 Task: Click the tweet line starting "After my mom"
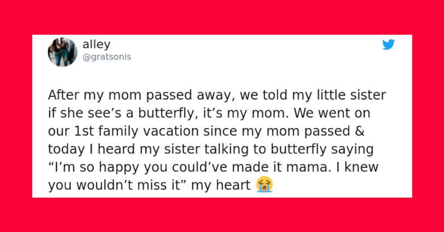[x=217, y=95]
